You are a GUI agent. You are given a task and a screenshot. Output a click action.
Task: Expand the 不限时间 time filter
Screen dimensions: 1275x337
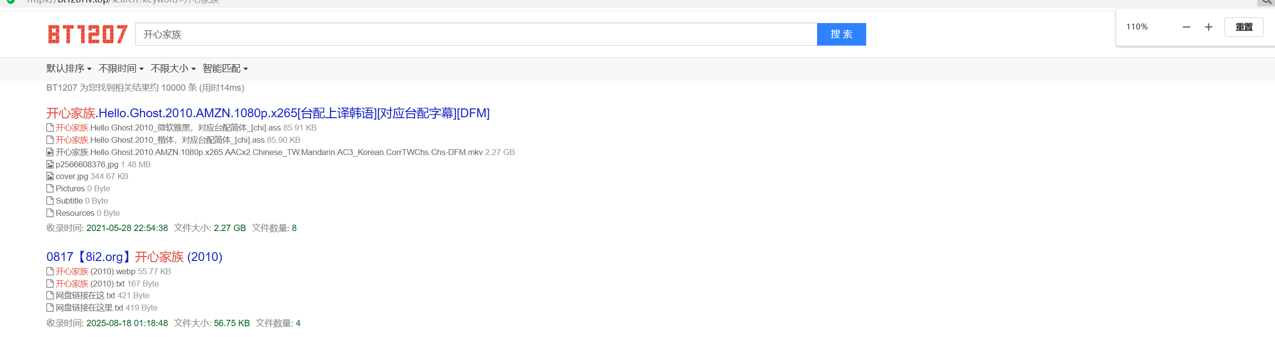(121, 69)
